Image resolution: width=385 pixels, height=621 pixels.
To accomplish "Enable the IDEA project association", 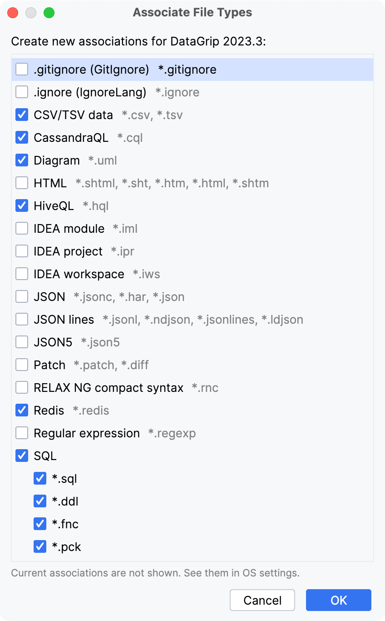I will (21, 251).
